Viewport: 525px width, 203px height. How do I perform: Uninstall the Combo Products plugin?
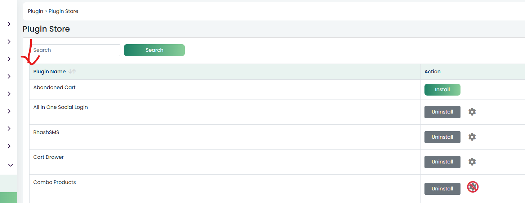[442, 189]
